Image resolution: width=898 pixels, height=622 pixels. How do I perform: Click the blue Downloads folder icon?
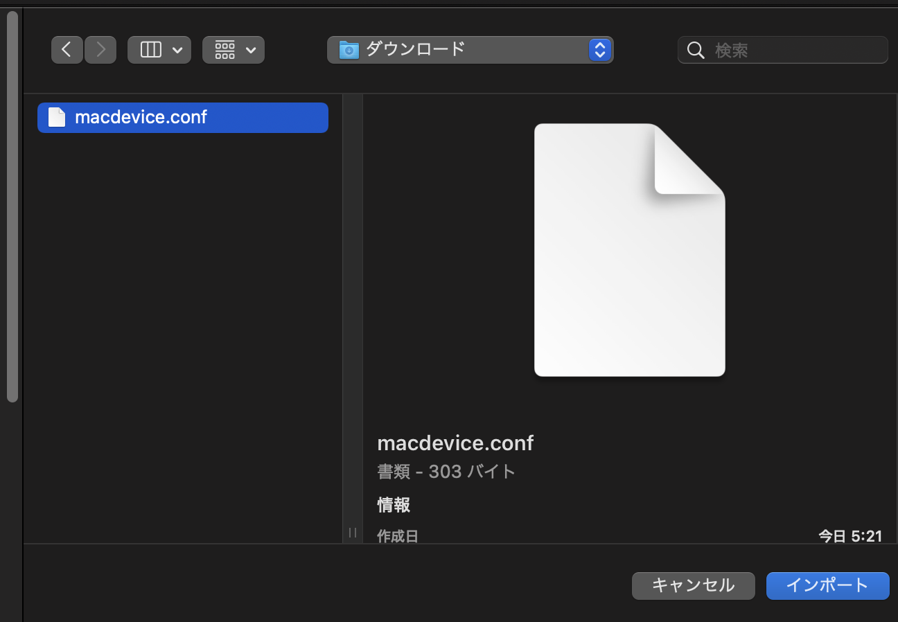click(x=349, y=50)
